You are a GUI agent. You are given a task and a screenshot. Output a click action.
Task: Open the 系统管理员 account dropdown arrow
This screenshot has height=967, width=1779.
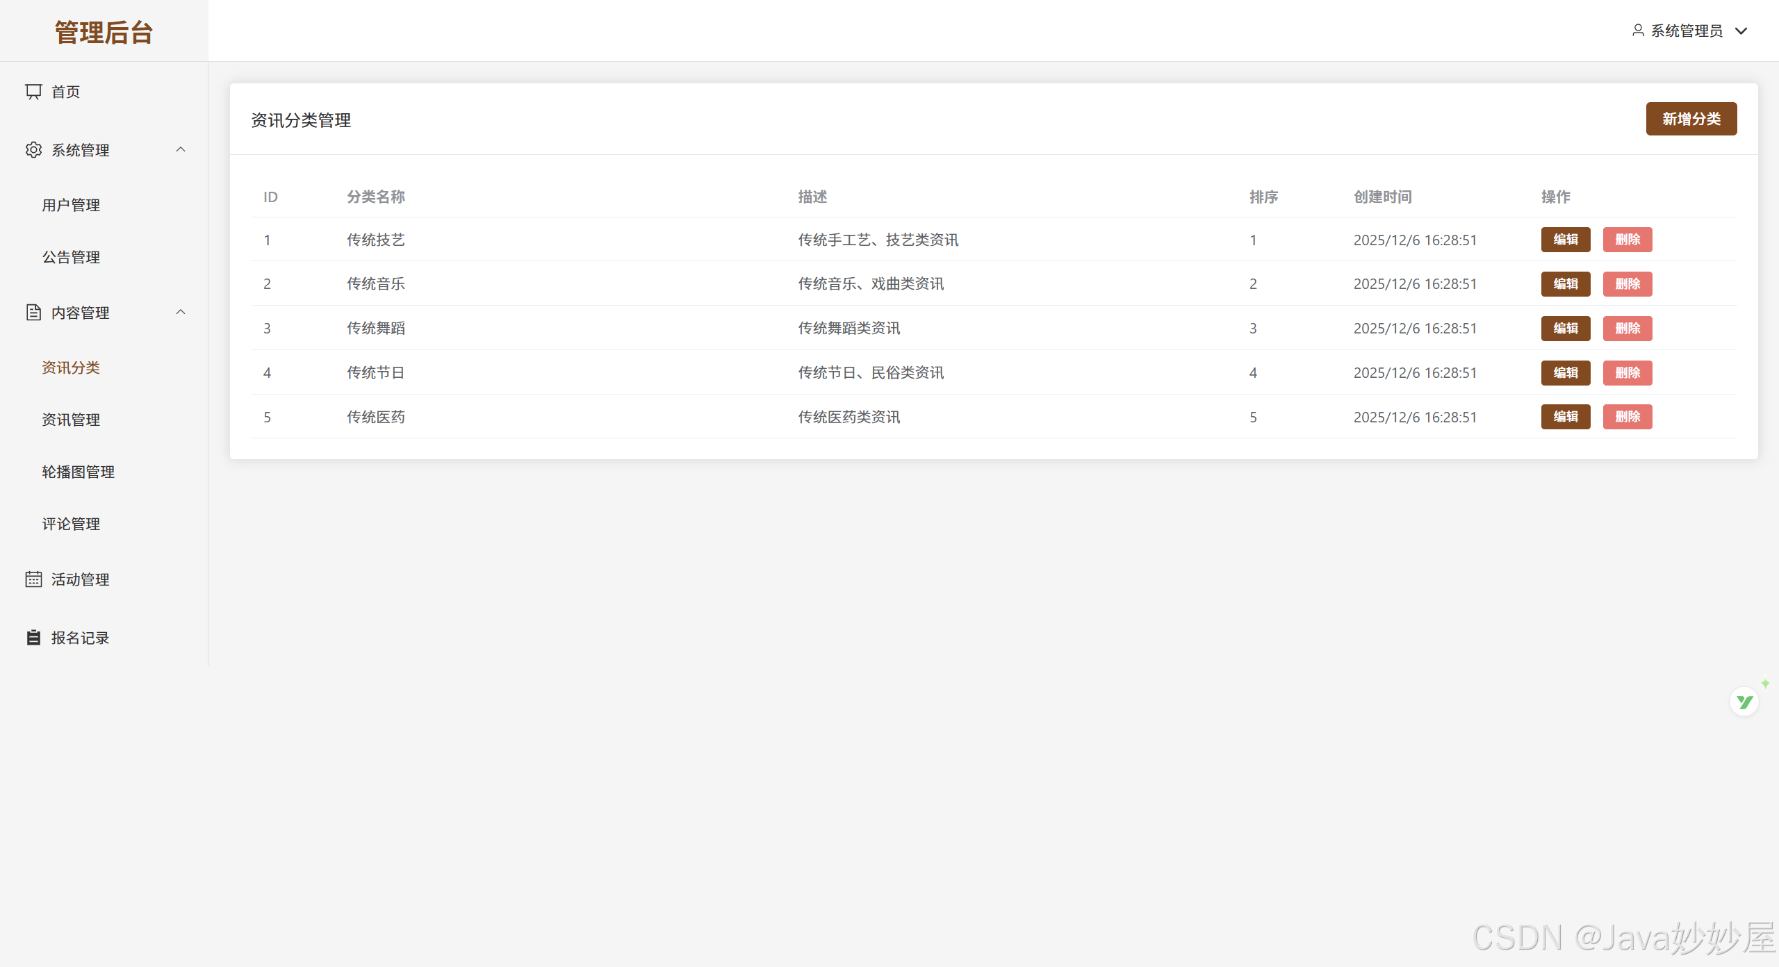click(1741, 31)
